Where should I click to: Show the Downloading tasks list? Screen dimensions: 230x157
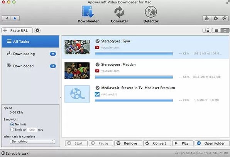[x=30, y=54]
